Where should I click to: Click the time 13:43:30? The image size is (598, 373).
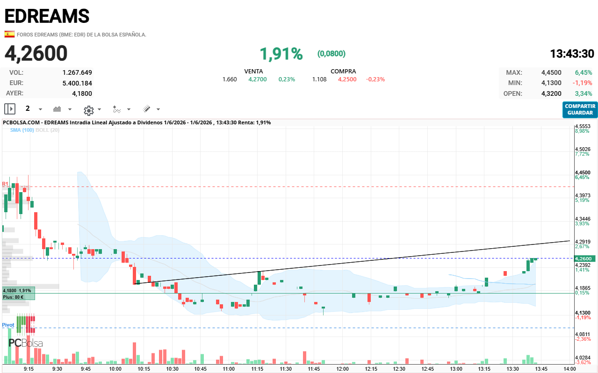pyautogui.click(x=572, y=54)
